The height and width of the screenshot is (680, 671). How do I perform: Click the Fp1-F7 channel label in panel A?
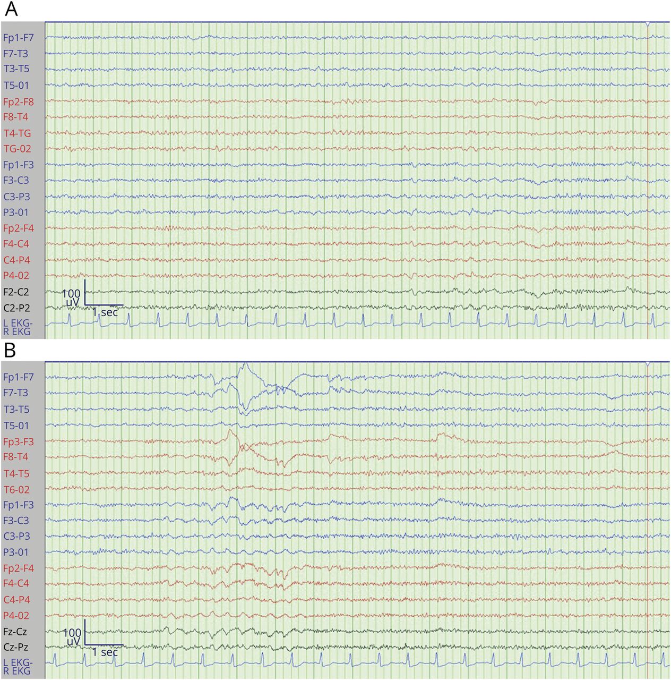pyautogui.click(x=18, y=38)
